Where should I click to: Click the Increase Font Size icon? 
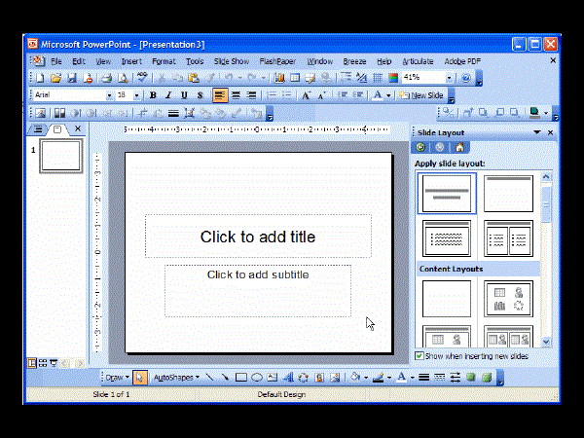click(307, 95)
